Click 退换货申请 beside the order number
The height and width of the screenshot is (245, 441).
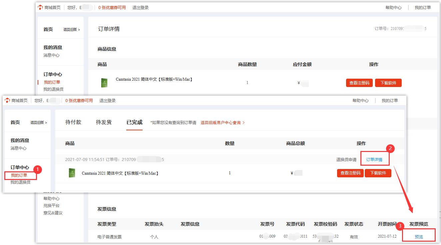[x=346, y=160]
